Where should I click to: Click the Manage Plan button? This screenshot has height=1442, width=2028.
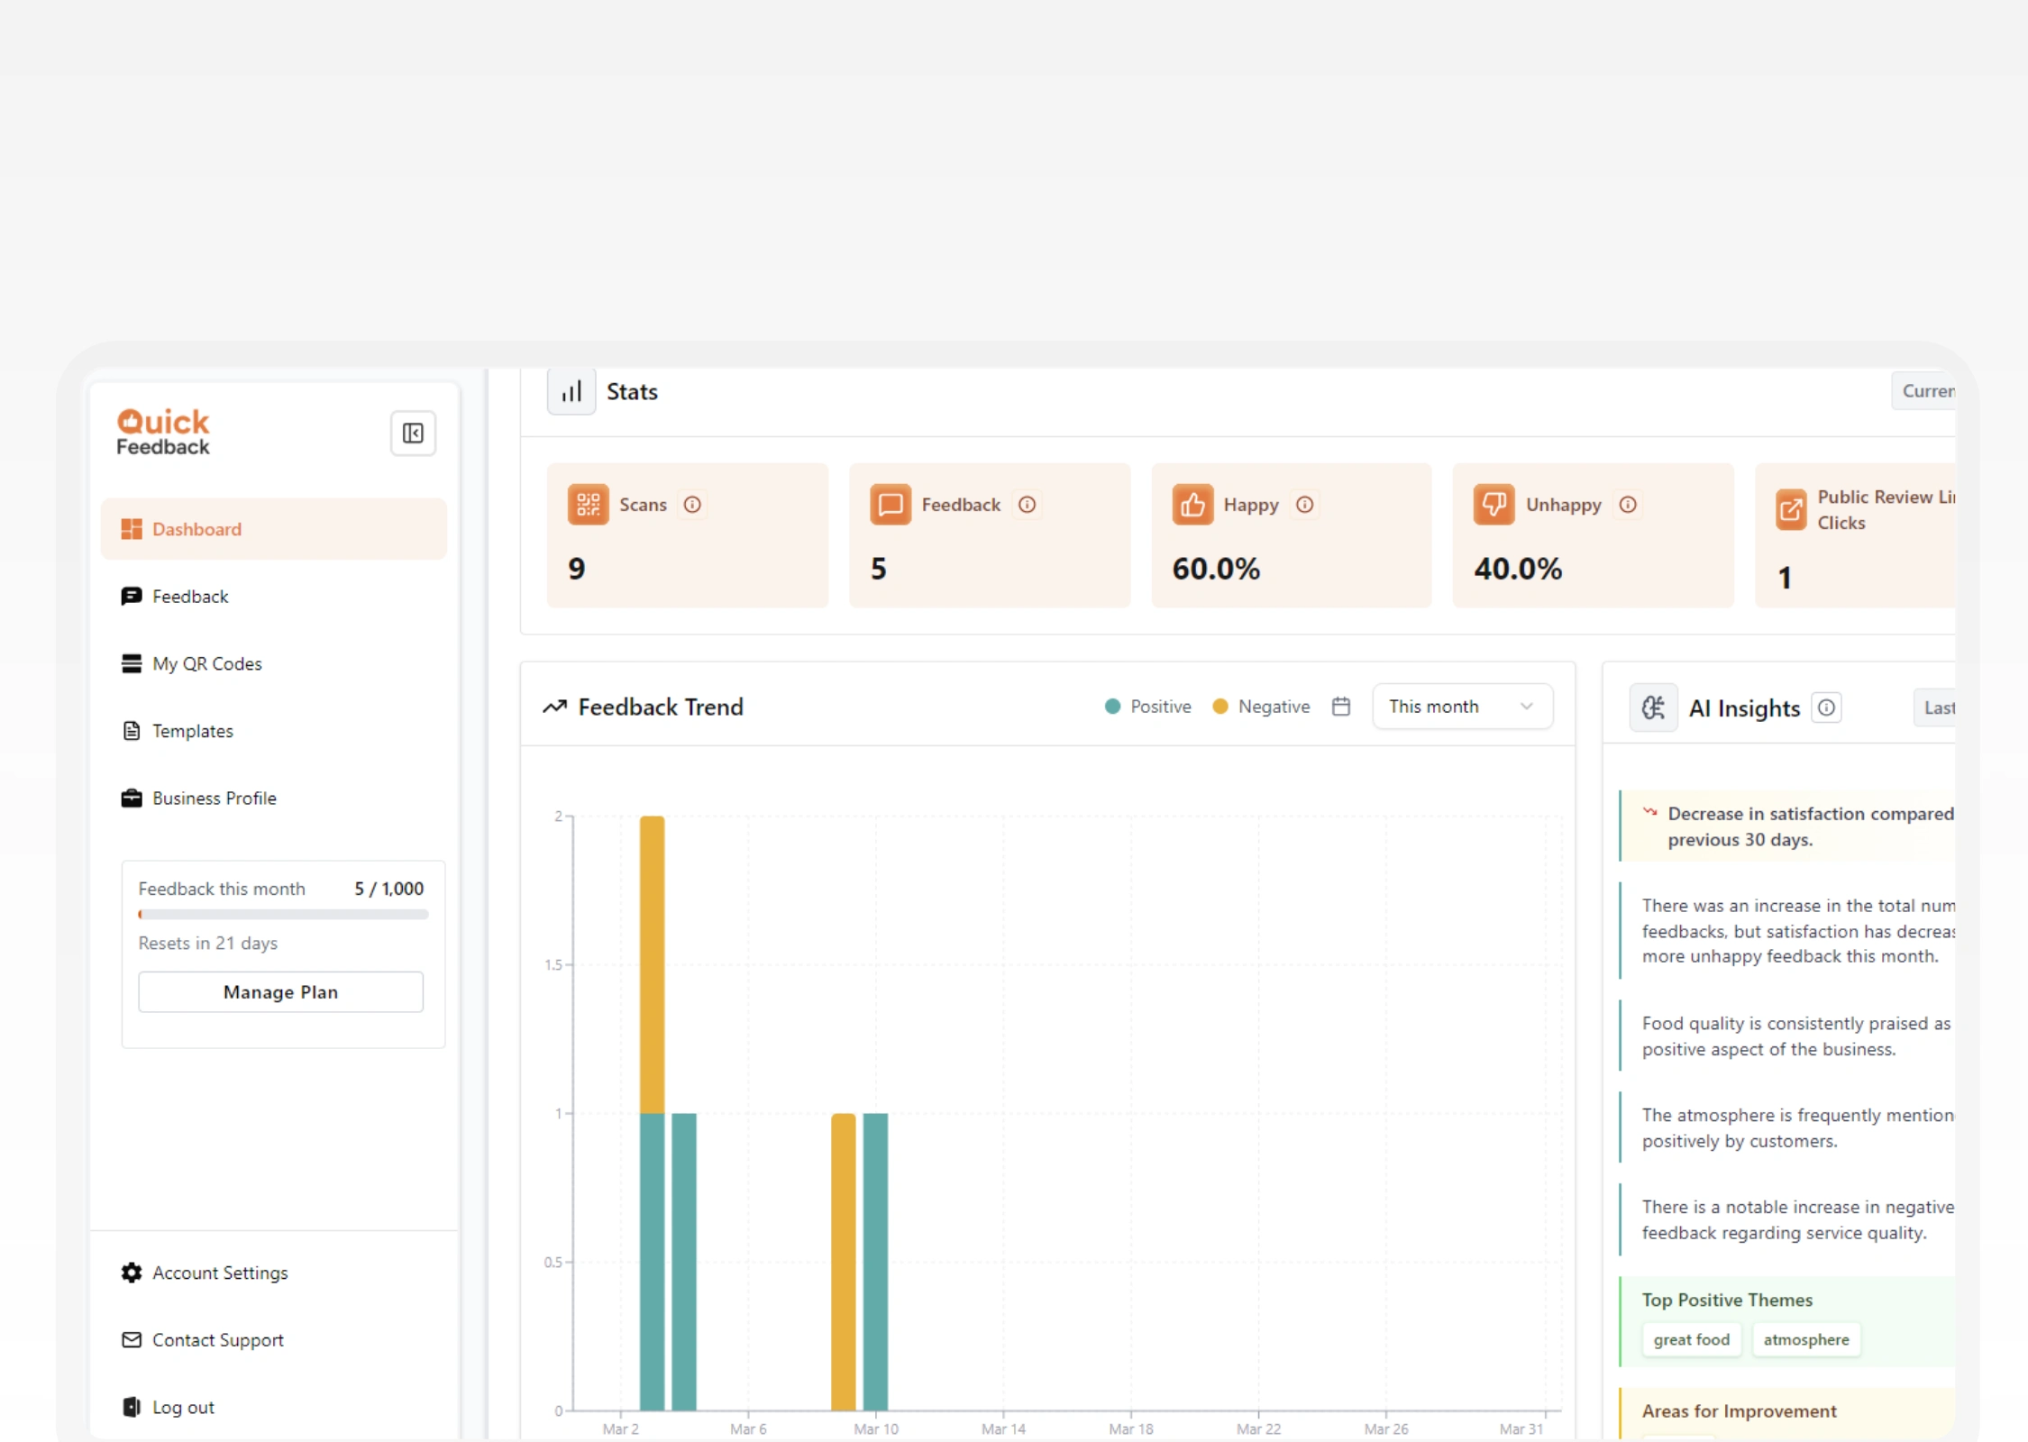point(280,992)
